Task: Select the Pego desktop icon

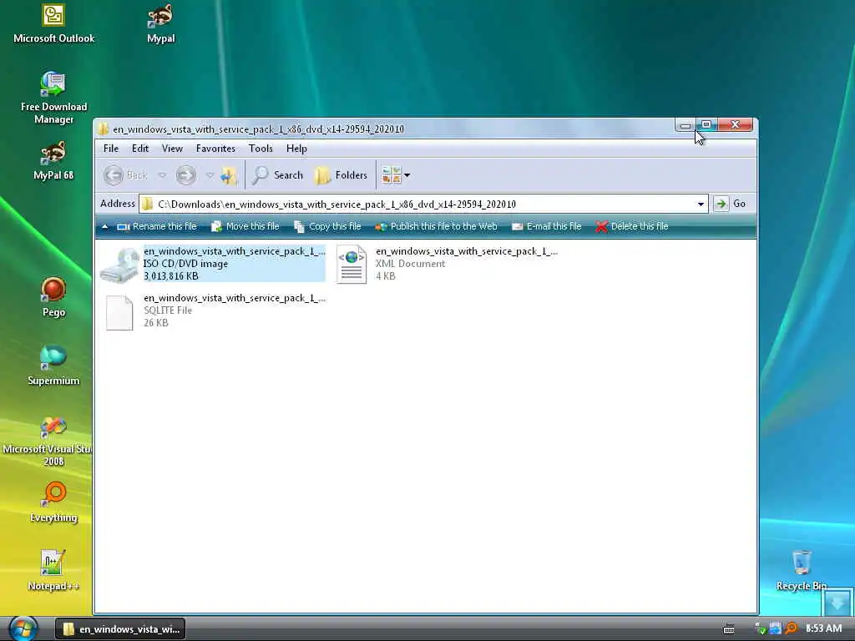Action: 53,298
